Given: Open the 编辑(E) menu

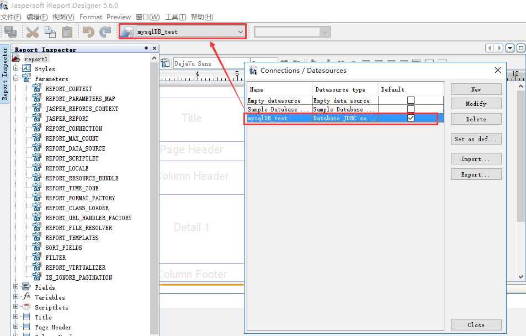Looking at the screenshot, I should 37,17.
